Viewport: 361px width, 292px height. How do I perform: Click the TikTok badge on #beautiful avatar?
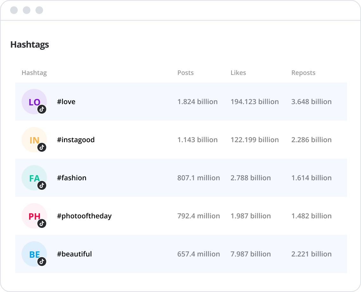pyautogui.click(x=42, y=262)
